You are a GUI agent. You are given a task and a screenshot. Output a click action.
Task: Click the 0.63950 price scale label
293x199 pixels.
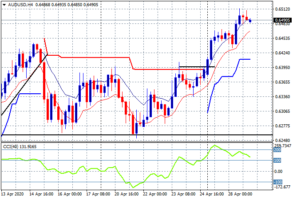click(282, 67)
